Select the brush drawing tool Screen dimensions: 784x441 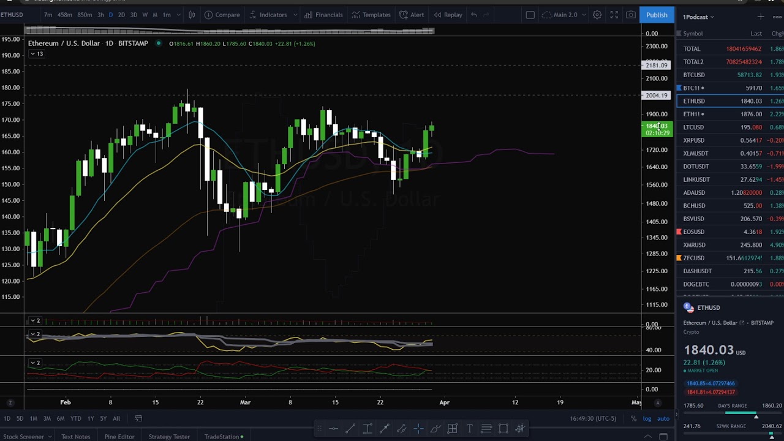[x=435, y=429]
